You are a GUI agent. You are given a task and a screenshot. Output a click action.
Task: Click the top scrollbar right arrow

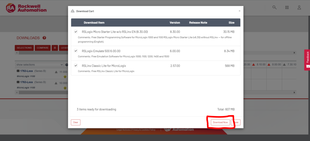pos(294,53)
